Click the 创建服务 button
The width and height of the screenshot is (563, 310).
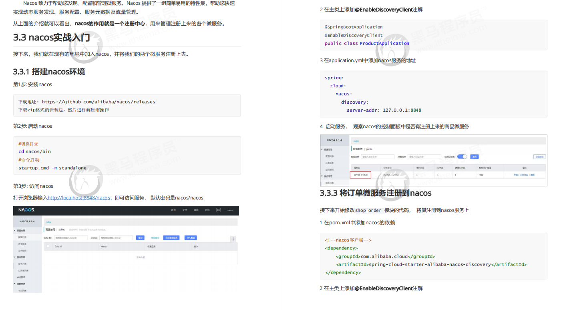(x=539, y=157)
